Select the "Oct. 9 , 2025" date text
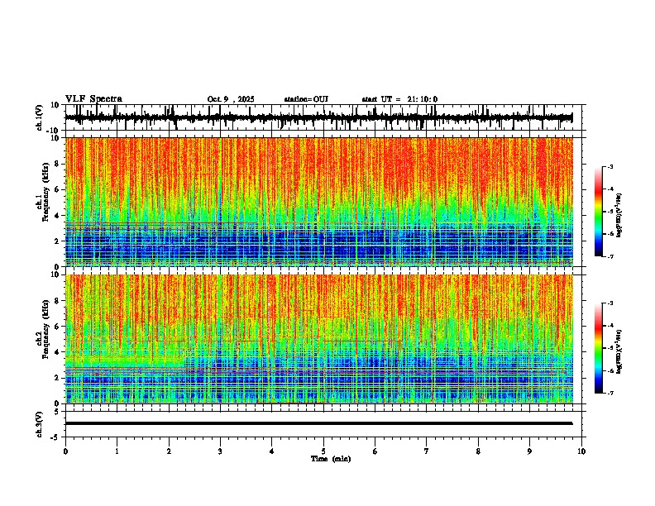 231,99
